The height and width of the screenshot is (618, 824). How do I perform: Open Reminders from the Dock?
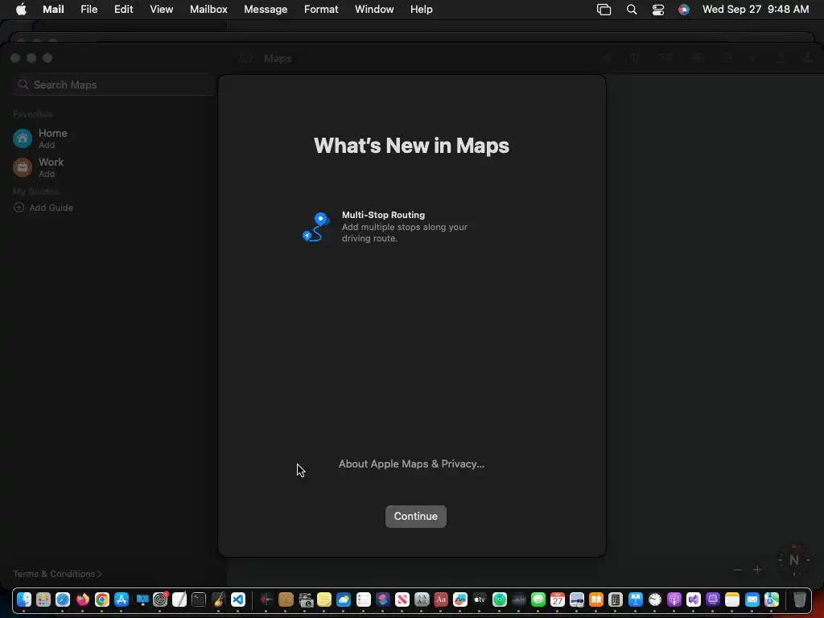coord(364,599)
